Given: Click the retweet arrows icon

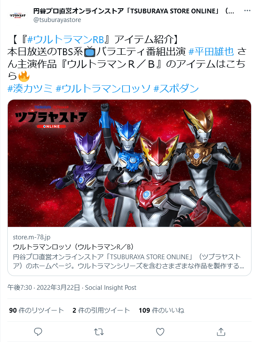Looking at the screenshot, I should 99,332.
